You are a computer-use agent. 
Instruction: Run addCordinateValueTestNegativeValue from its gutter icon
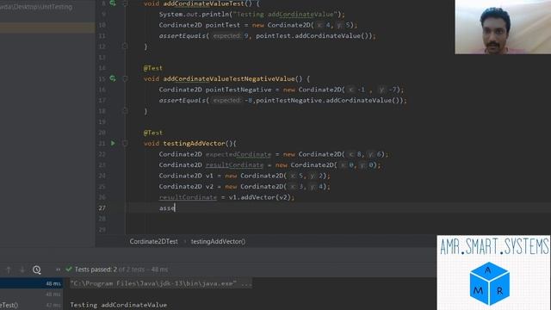[x=113, y=78]
